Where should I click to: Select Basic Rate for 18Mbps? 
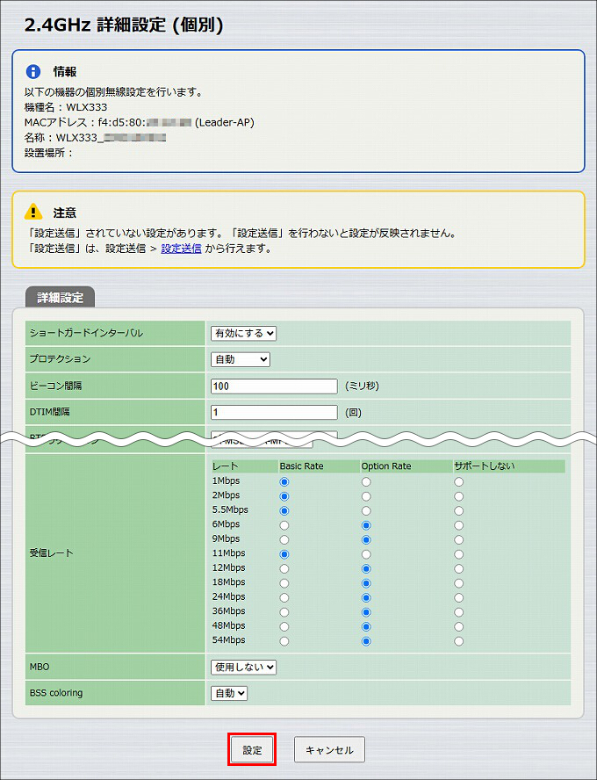point(284,582)
